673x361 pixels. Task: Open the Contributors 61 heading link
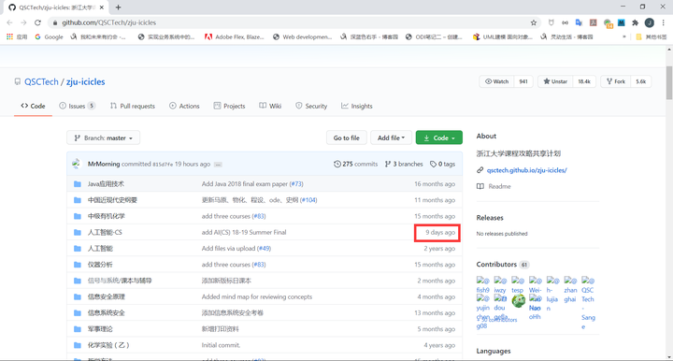click(503, 265)
